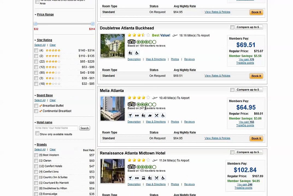Image resolution: width=293 pixels, height=196 pixels.
Task: Click Breakfast Buffet orange checkmark icon
Action: [x=40, y=106]
